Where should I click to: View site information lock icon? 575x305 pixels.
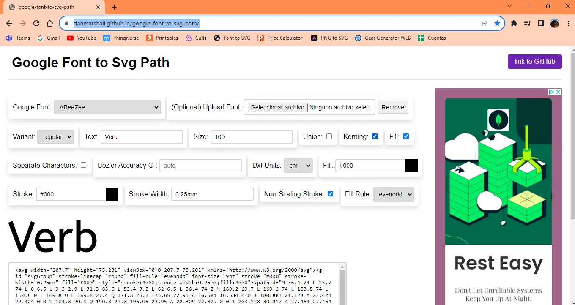pyautogui.click(x=66, y=23)
